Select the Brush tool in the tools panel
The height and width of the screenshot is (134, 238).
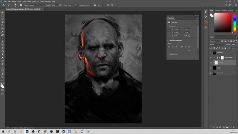click(x=3, y=38)
